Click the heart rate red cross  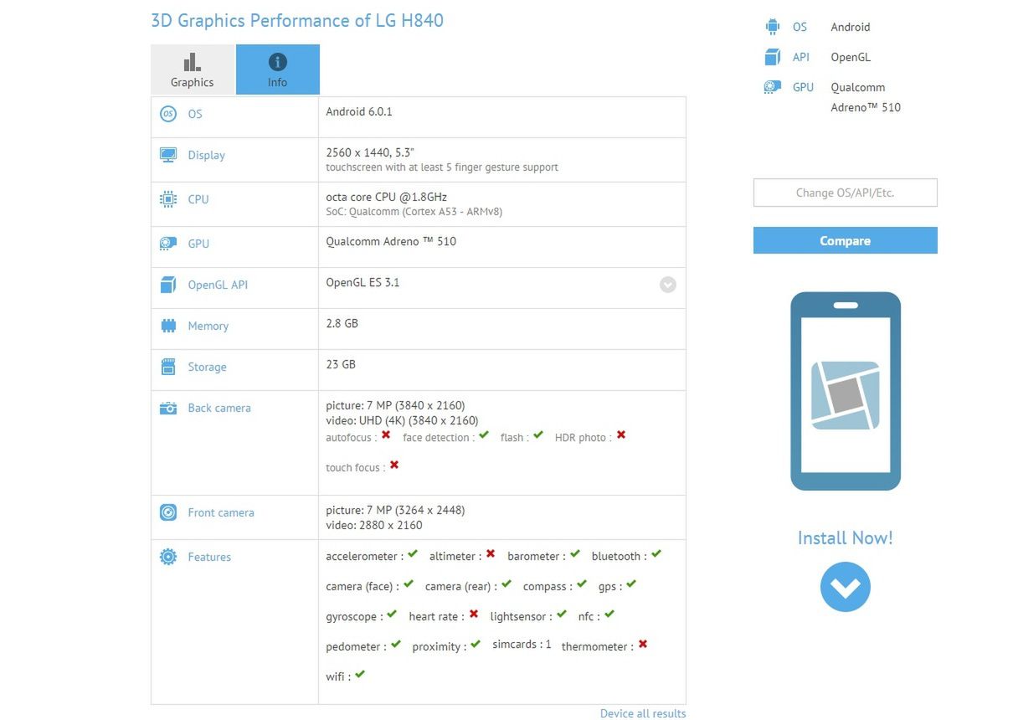pyautogui.click(x=474, y=615)
